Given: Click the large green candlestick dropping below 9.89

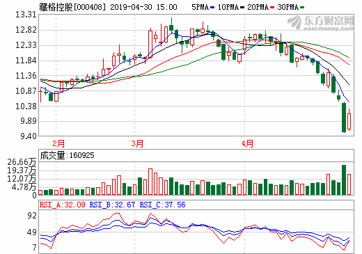Looking at the screenshot, I should (x=344, y=118).
